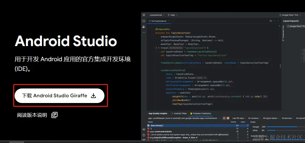305x143 pixels.
Task: Click the green checkmark inspection indicator
Action: coord(279,26)
